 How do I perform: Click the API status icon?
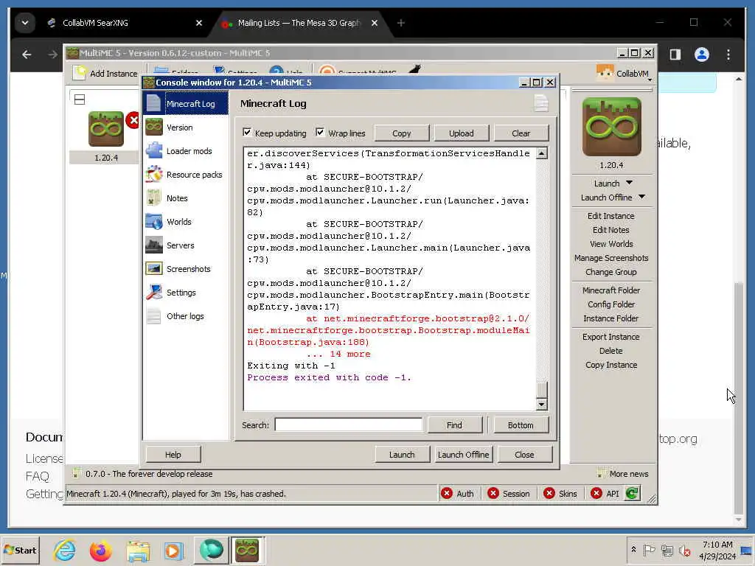596,493
